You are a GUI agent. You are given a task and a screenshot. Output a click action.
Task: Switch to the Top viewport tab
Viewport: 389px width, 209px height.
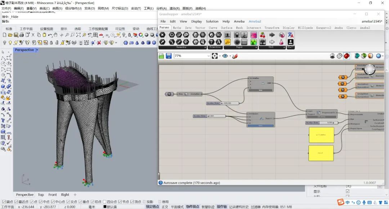tap(41, 195)
